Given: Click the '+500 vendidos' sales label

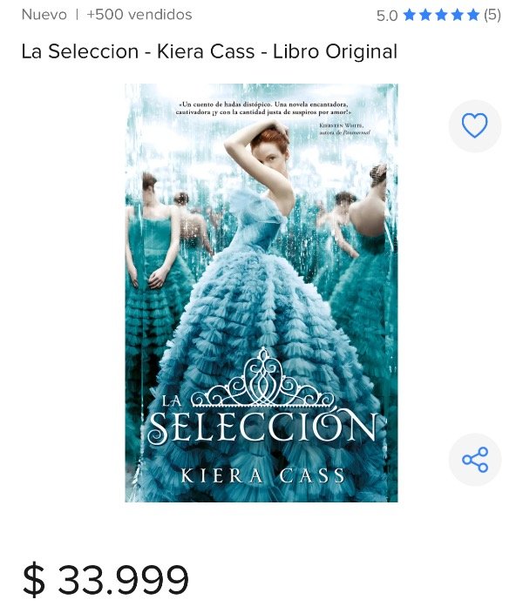Looking at the screenshot, I should coord(139,15).
